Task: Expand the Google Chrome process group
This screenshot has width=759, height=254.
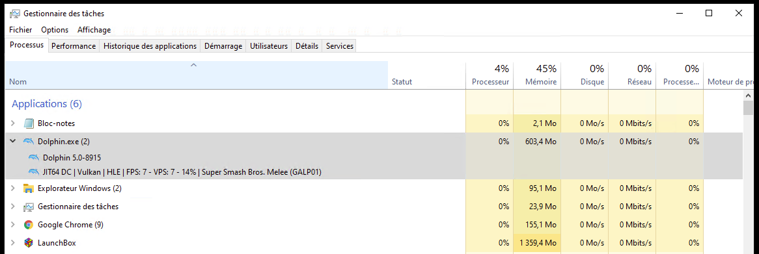Action: [13, 225]
